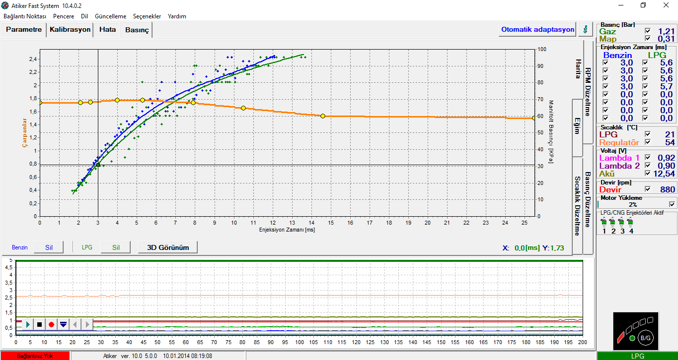
Task: Toggle the Lambda 1 checkbox
Action: click(x=647, y=157)
